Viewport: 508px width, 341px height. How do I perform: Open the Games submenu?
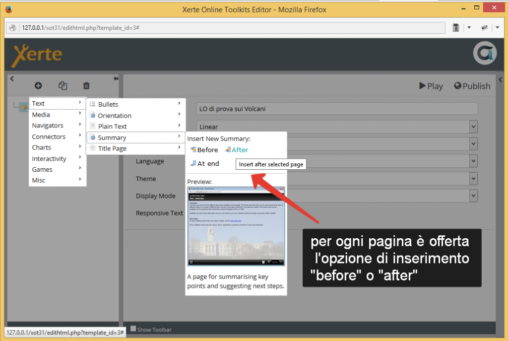coord(57,170)
